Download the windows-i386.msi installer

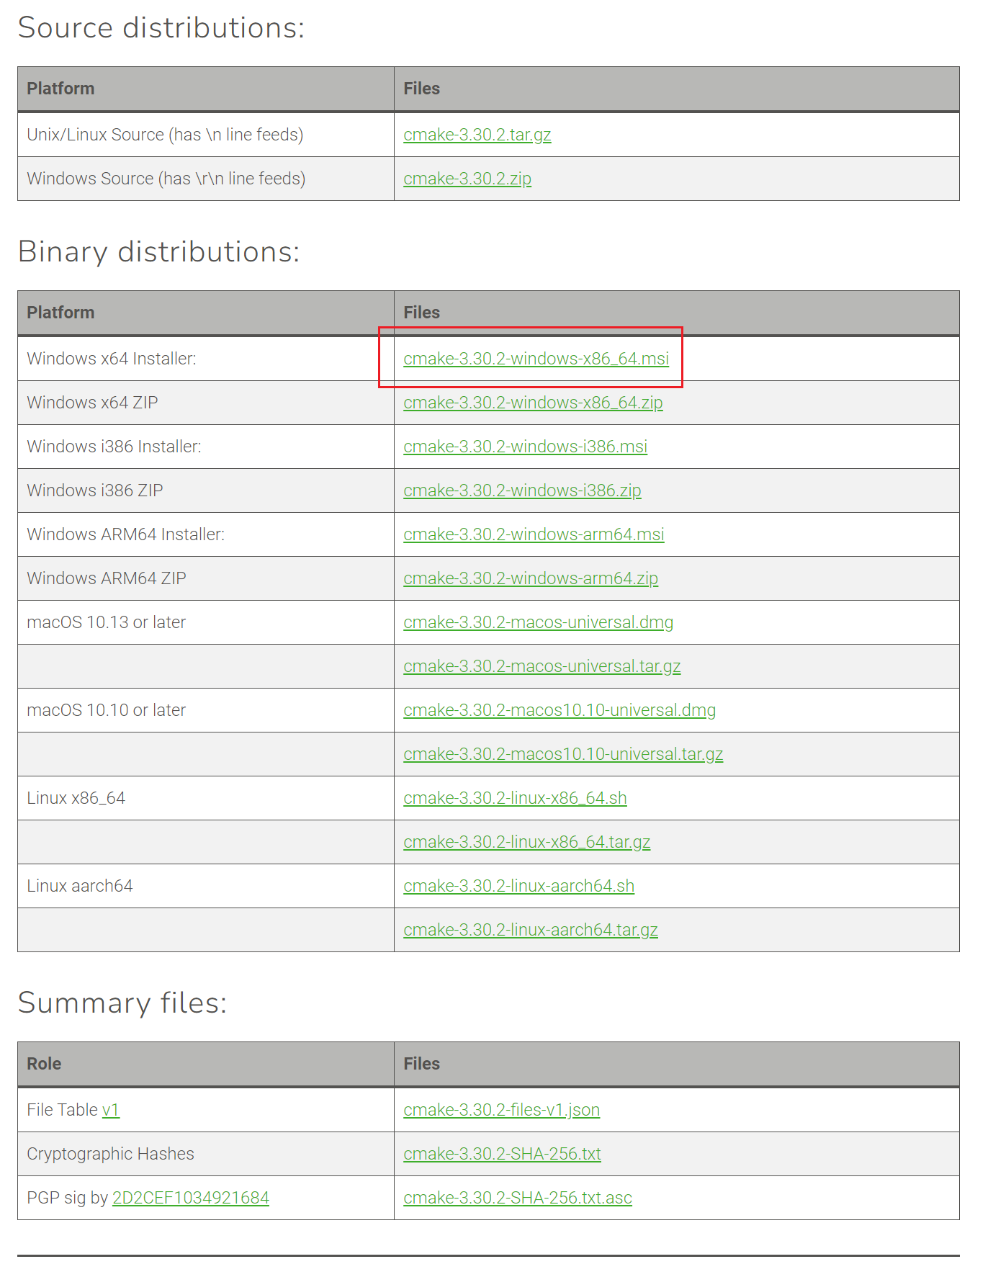click(525, 447)
